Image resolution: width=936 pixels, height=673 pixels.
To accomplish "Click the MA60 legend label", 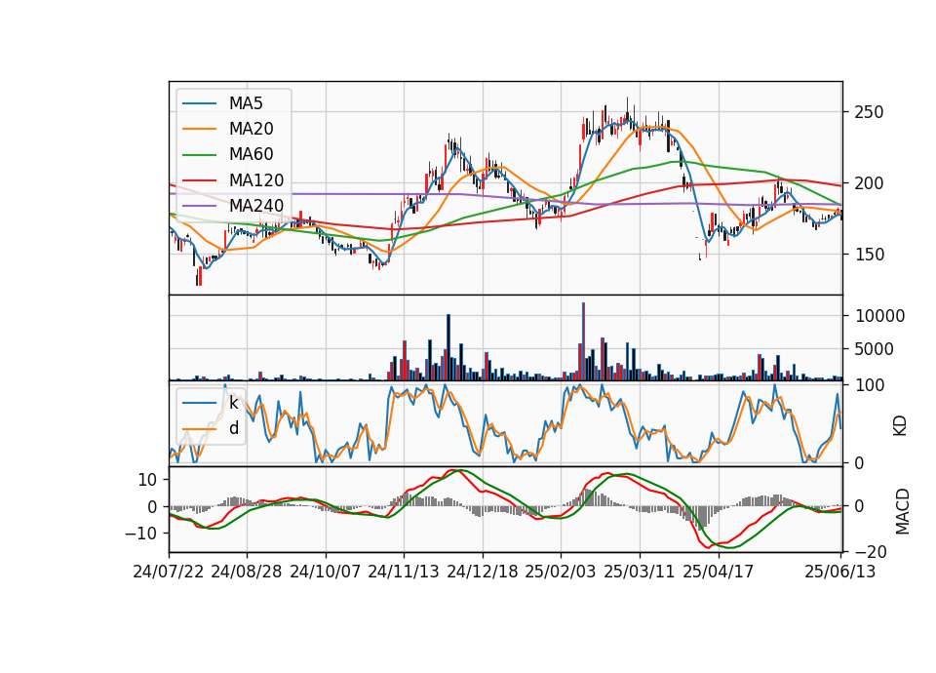I will pos(251,155).
